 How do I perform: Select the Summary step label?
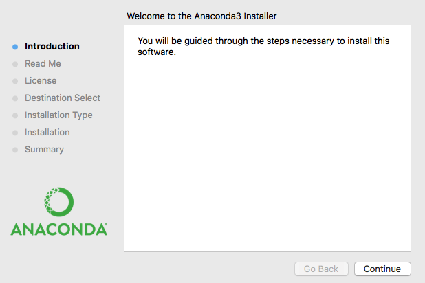click(44, 150)
